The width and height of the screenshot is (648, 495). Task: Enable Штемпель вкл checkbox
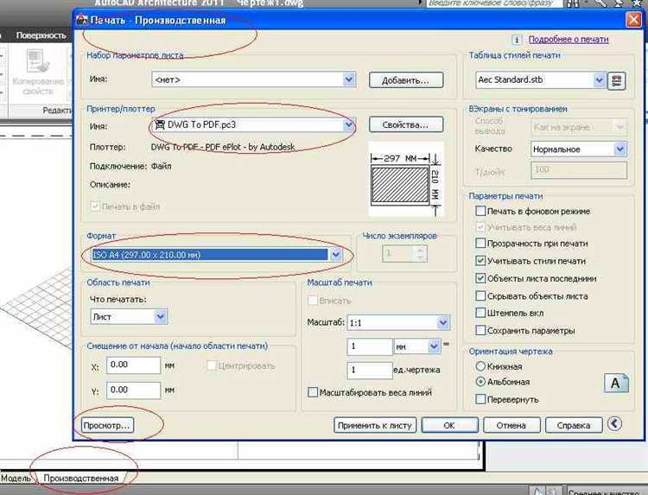click(x=480, y=313)
